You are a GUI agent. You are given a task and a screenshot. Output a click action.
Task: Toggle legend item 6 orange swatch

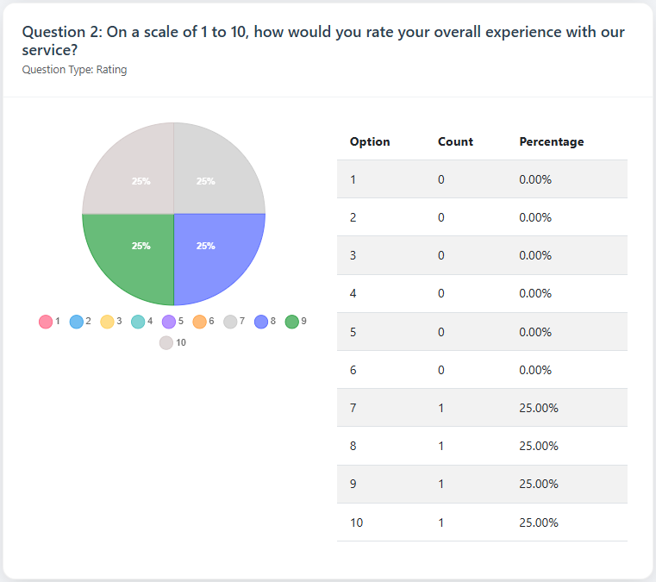199,322
